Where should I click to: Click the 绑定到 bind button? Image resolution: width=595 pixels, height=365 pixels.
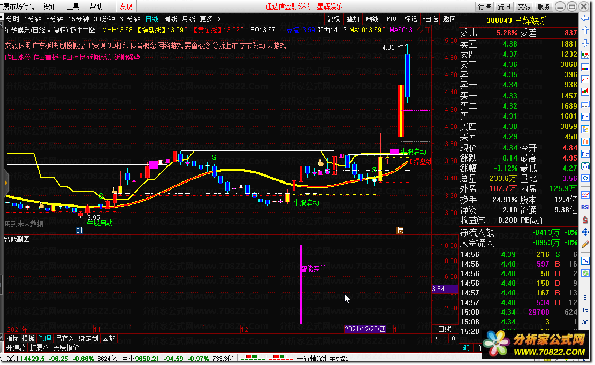[x=88, y=338]
